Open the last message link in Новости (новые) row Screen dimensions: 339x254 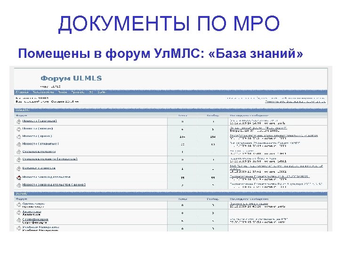pyautogui.click(x=258, y=128)
